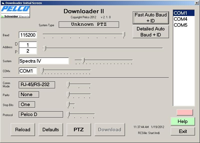This screenshot has width=200, height=143.
Task: Click the title bar application icon
Action: coord(3,3)
